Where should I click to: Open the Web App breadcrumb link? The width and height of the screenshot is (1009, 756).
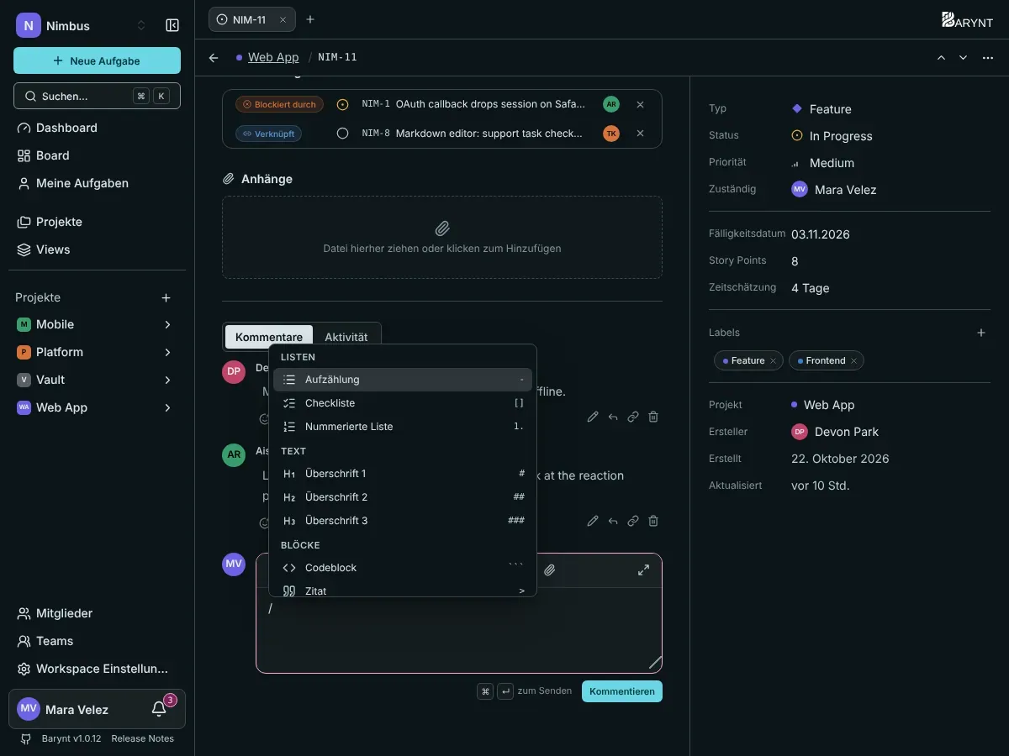[273, 57]
